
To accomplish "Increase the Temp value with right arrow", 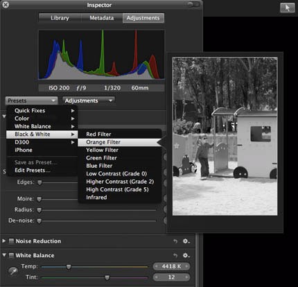I will pyautogui.click(x=186, y=266).
